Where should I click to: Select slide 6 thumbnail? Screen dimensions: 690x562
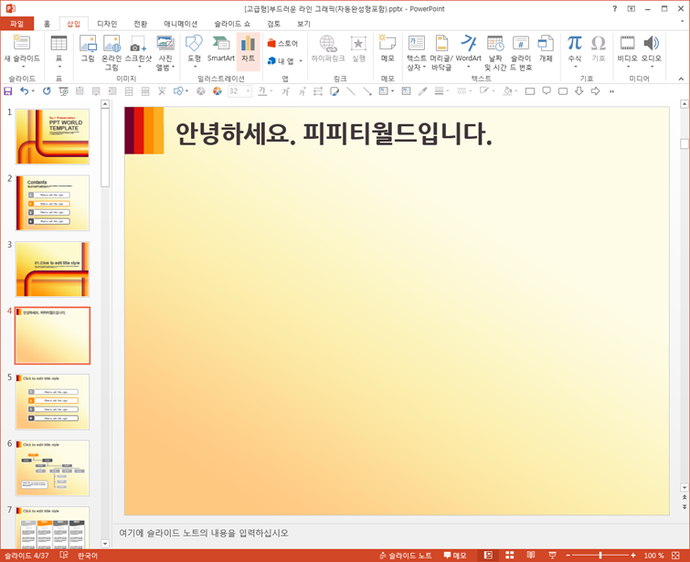(x=52, y=468)
